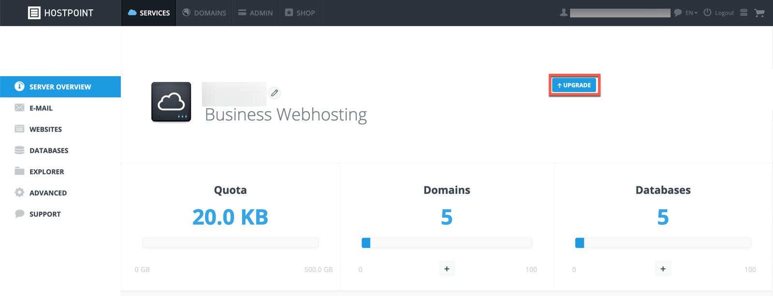773x296 pixels.
Task: Click the Business Webhosting title
Action: (286, 115)
